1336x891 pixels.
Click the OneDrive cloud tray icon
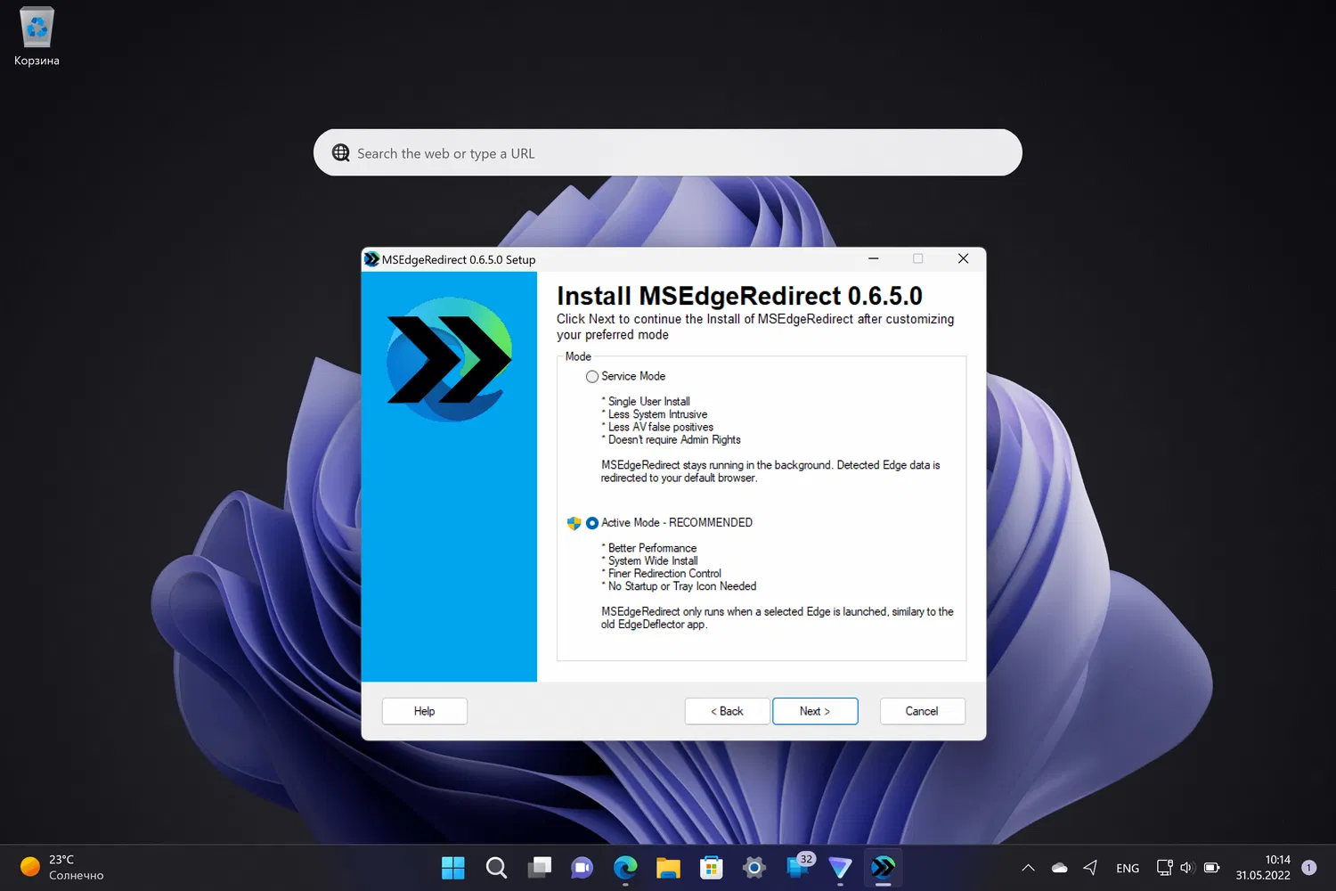[1059, 868]
